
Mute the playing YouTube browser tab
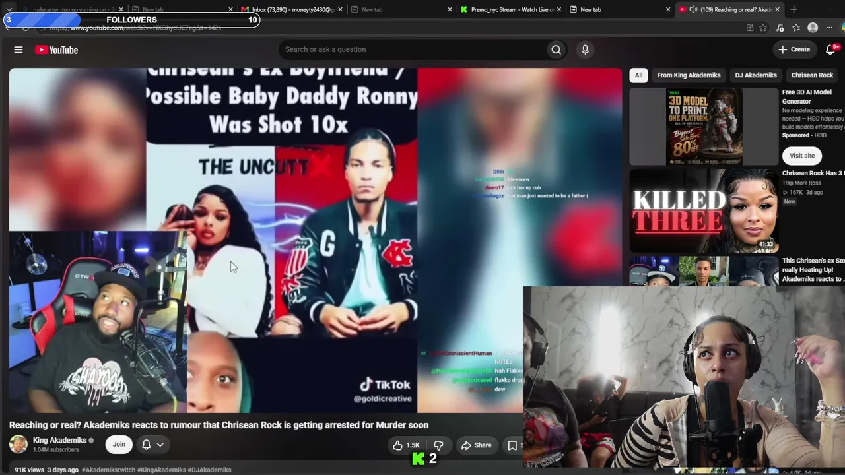[x=693, y=9]
